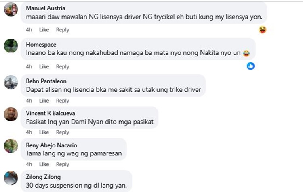303x192 pixels.
Task: Open Reny Abejo Nacario's avatar
Action: (11, 146)
